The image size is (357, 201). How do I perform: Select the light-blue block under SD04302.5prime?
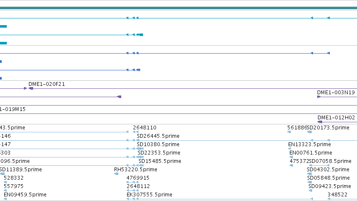pos(310,174)
